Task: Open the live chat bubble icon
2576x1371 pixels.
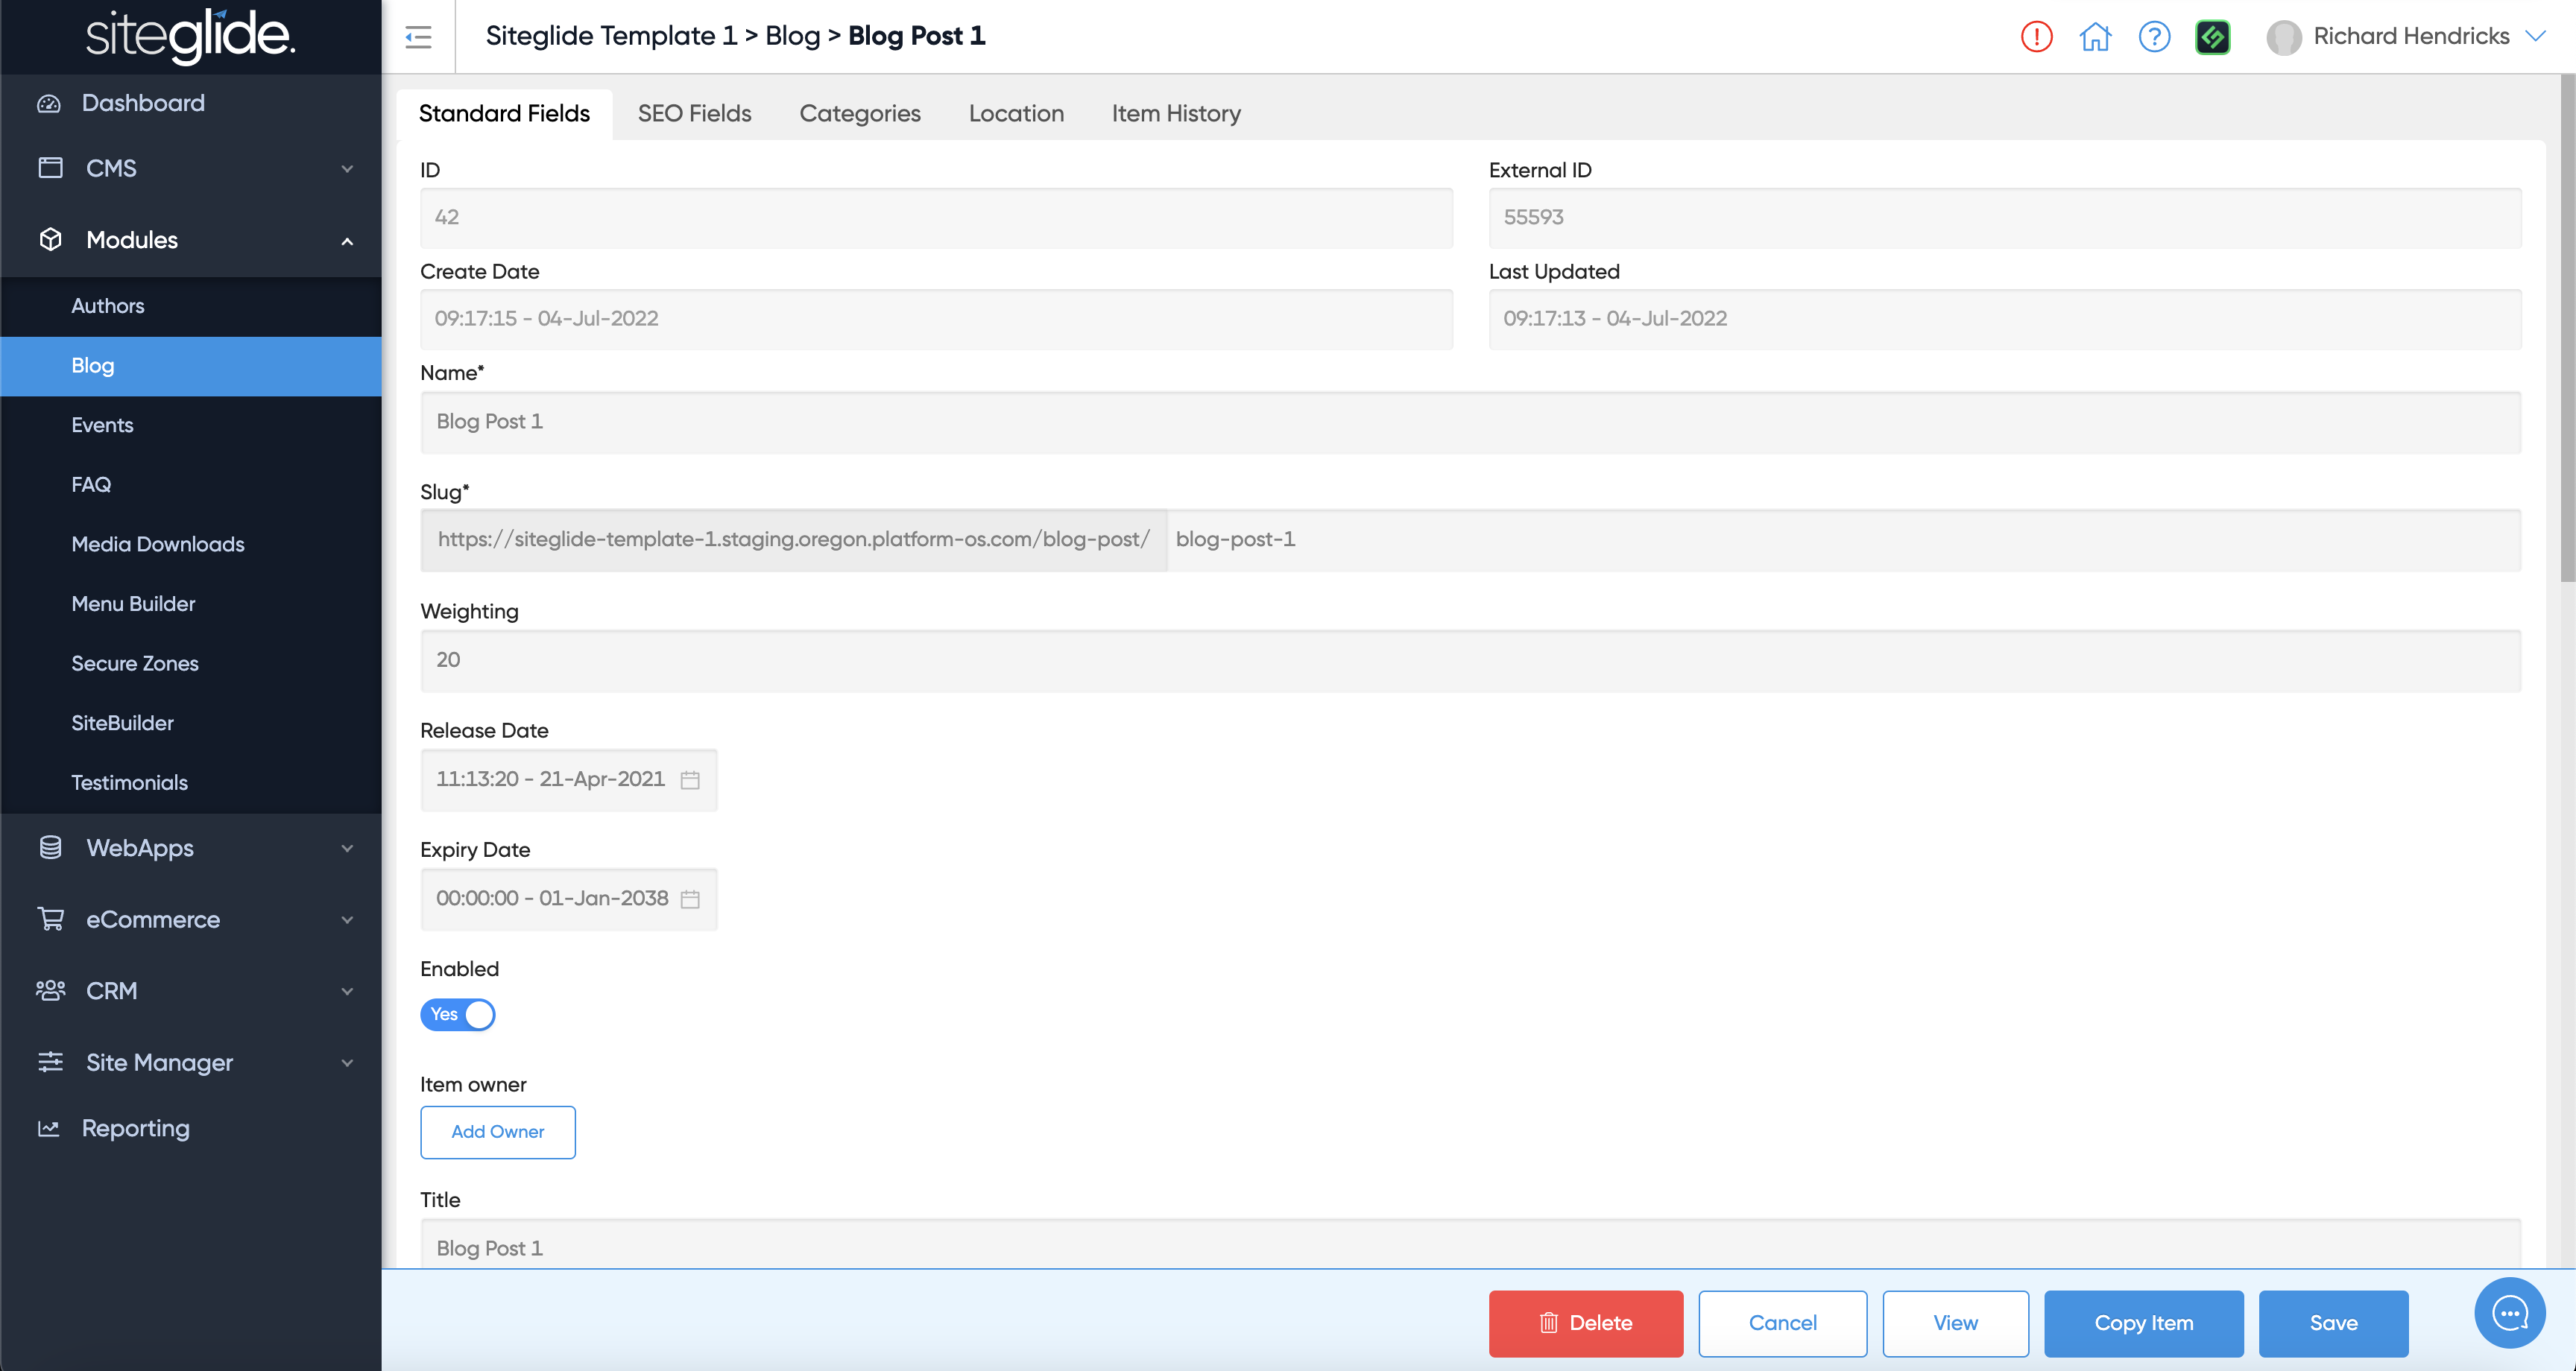Action: click(x=2509, y=1313)
